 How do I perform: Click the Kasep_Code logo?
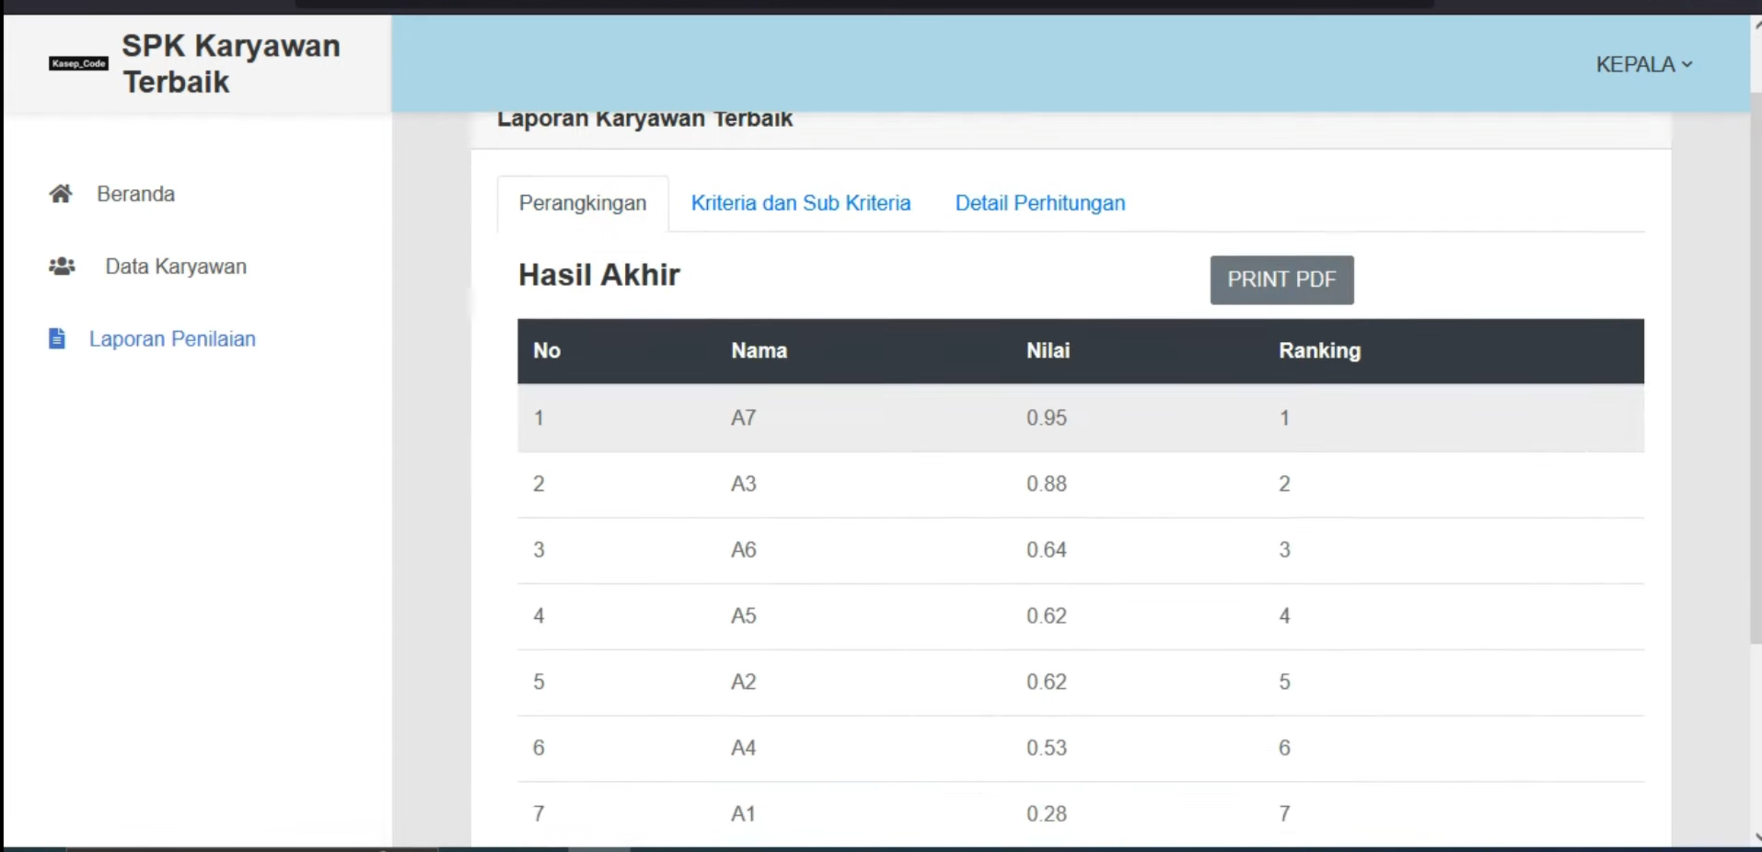[x=79, y=63]
